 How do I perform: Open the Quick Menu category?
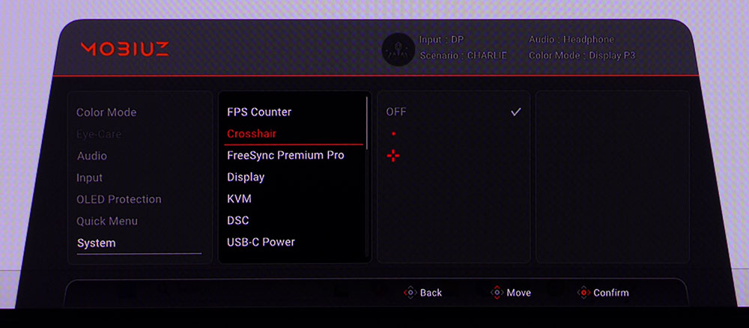107,221
